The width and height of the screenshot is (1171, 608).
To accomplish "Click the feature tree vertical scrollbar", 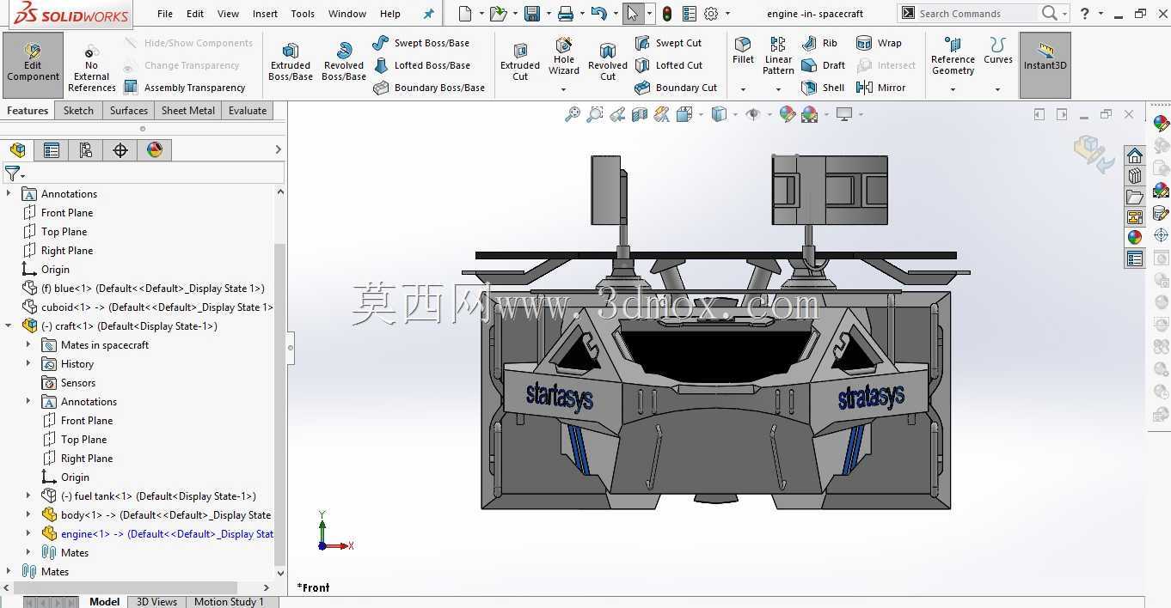I will tap(279, 404).
